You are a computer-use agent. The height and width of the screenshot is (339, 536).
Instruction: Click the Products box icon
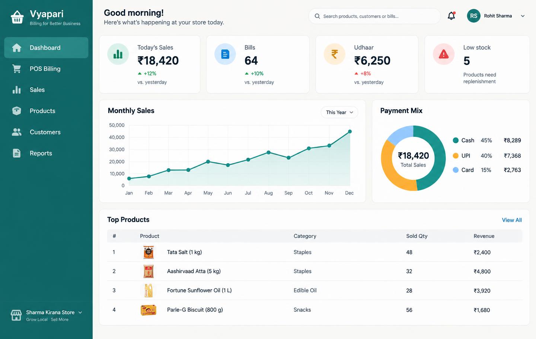17,111
